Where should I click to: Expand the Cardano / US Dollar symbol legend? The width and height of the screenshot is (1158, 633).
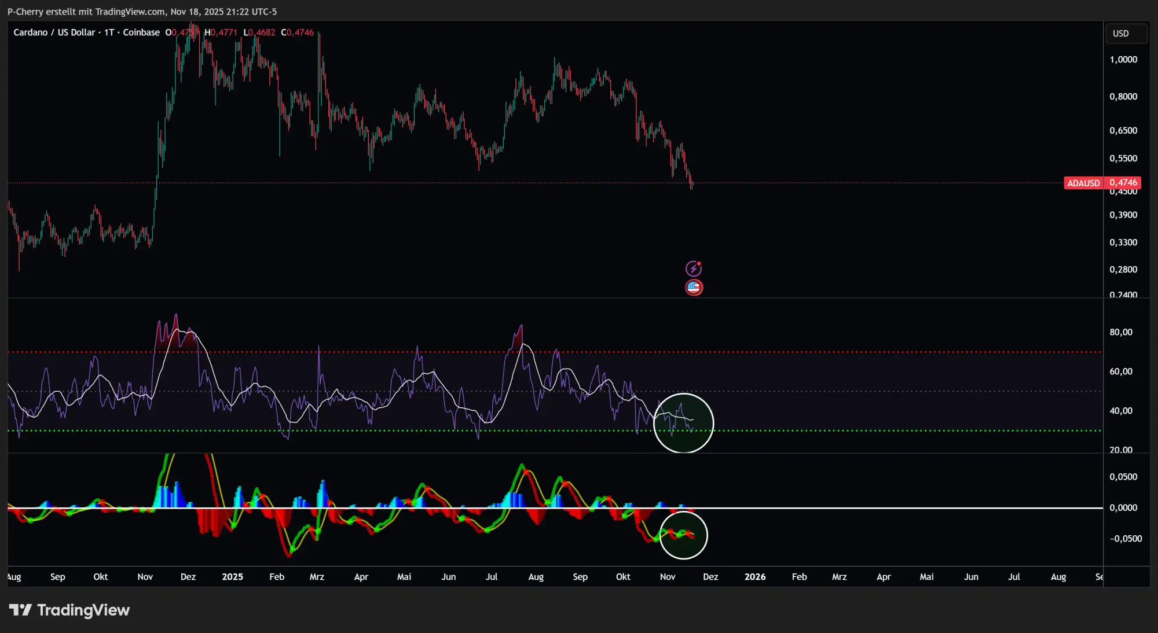55,32
